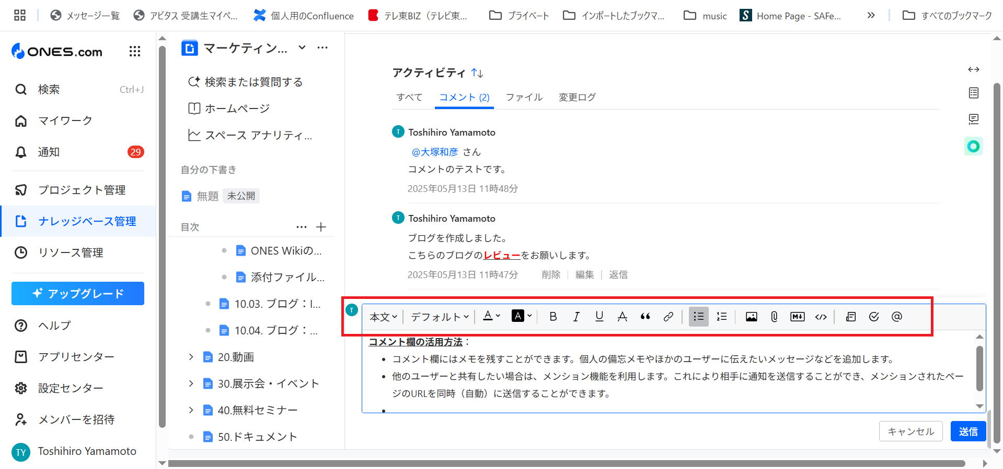Image resolution: width=1003 pixels, height=469 pixels.
Task: Click メンバーを招待
Action: click(78, 419)
